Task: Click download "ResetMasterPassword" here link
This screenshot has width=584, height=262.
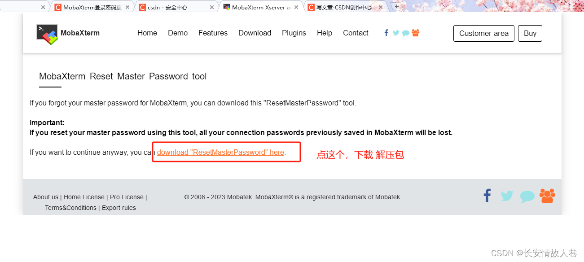Action: pyautogui.click(x=220, y=152)
